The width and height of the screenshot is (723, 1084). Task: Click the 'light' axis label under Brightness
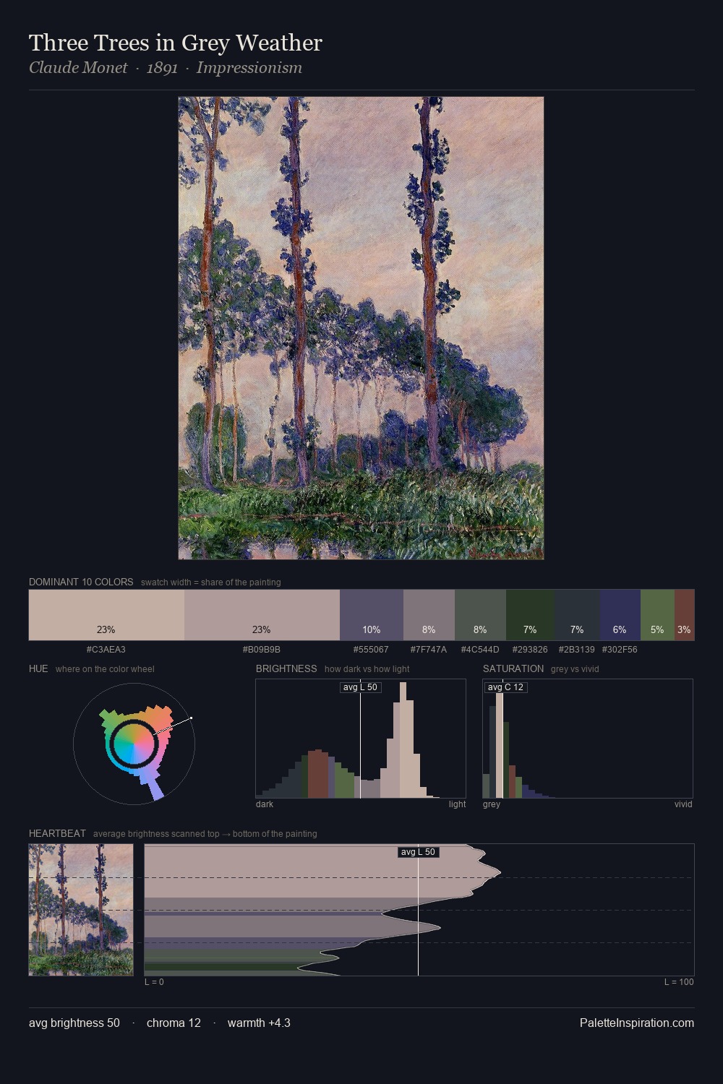[x=458, y=804]
